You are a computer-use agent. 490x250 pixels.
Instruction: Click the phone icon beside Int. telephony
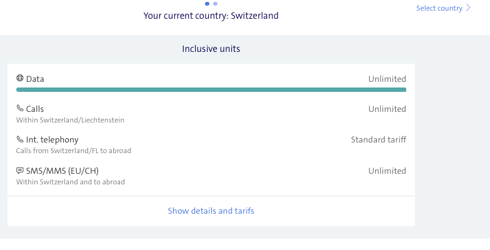20,139
